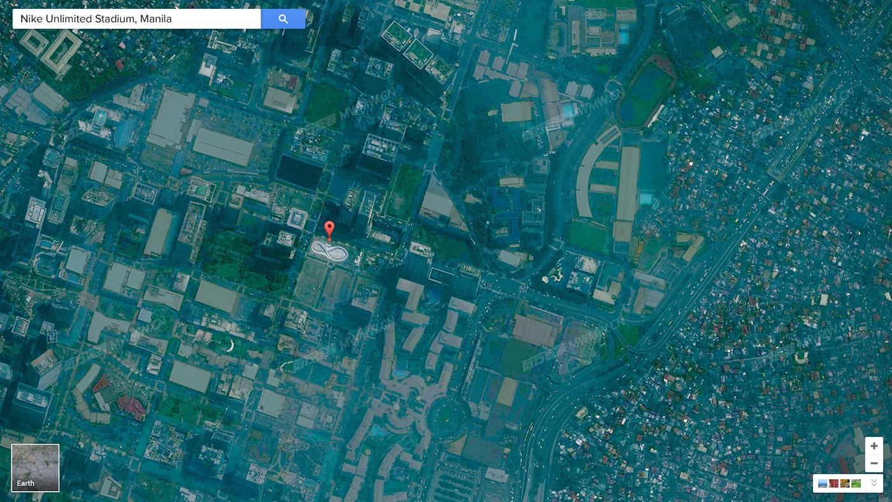Click the blue search magnifier button
This screenshot has height=502, width=892.
[284, 18]
